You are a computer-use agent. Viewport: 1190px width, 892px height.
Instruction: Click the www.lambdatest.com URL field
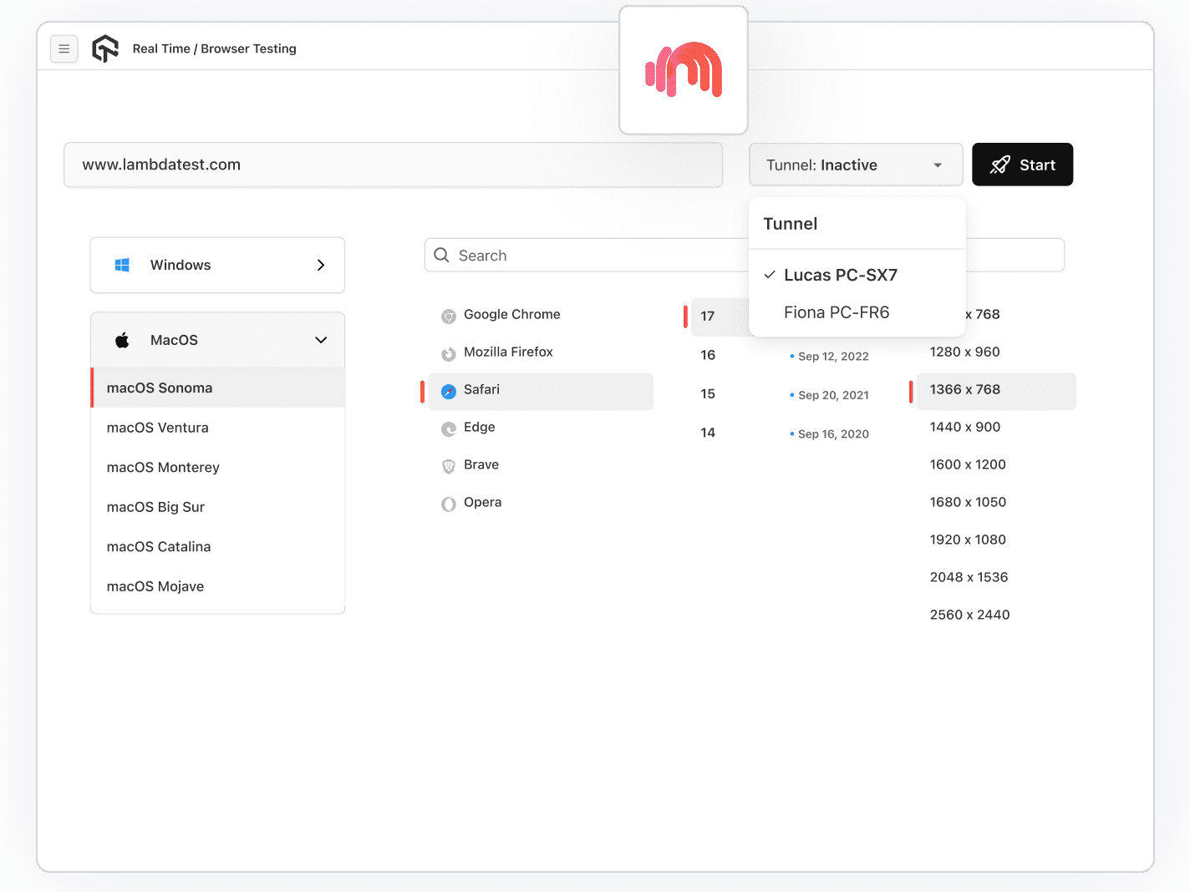pos(393,165)
